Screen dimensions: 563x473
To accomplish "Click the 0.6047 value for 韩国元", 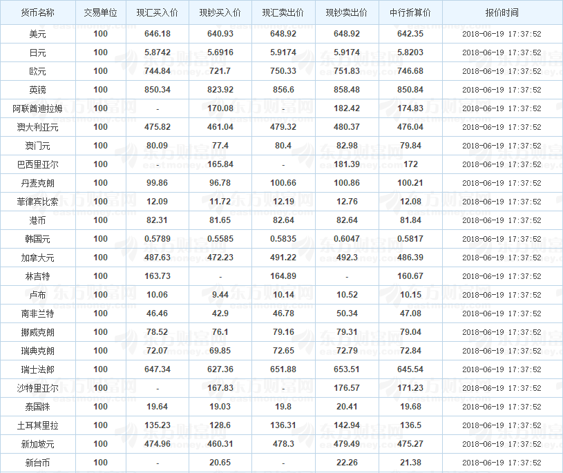I will [347, 239].
